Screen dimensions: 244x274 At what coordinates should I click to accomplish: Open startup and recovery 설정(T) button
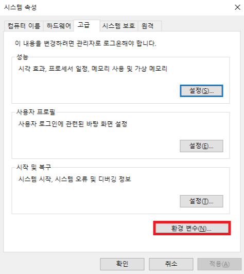click(201, 201)
